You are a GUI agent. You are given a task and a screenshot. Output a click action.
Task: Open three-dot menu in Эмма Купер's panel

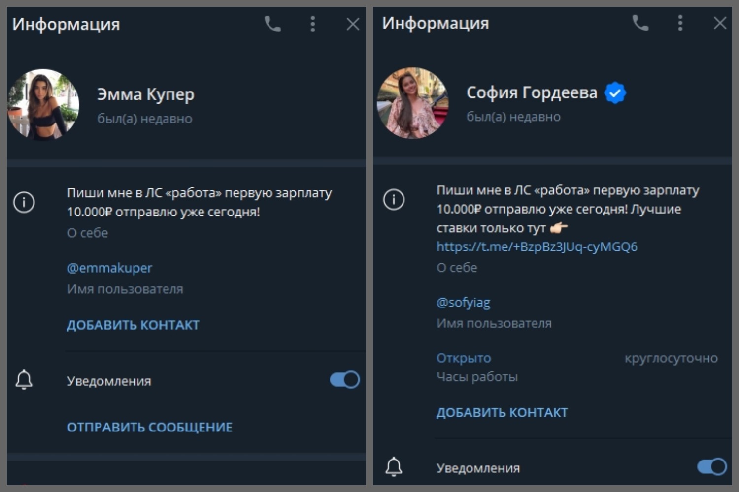tap(312, 24)
